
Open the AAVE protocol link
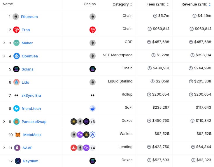click(x=27, y=148)
